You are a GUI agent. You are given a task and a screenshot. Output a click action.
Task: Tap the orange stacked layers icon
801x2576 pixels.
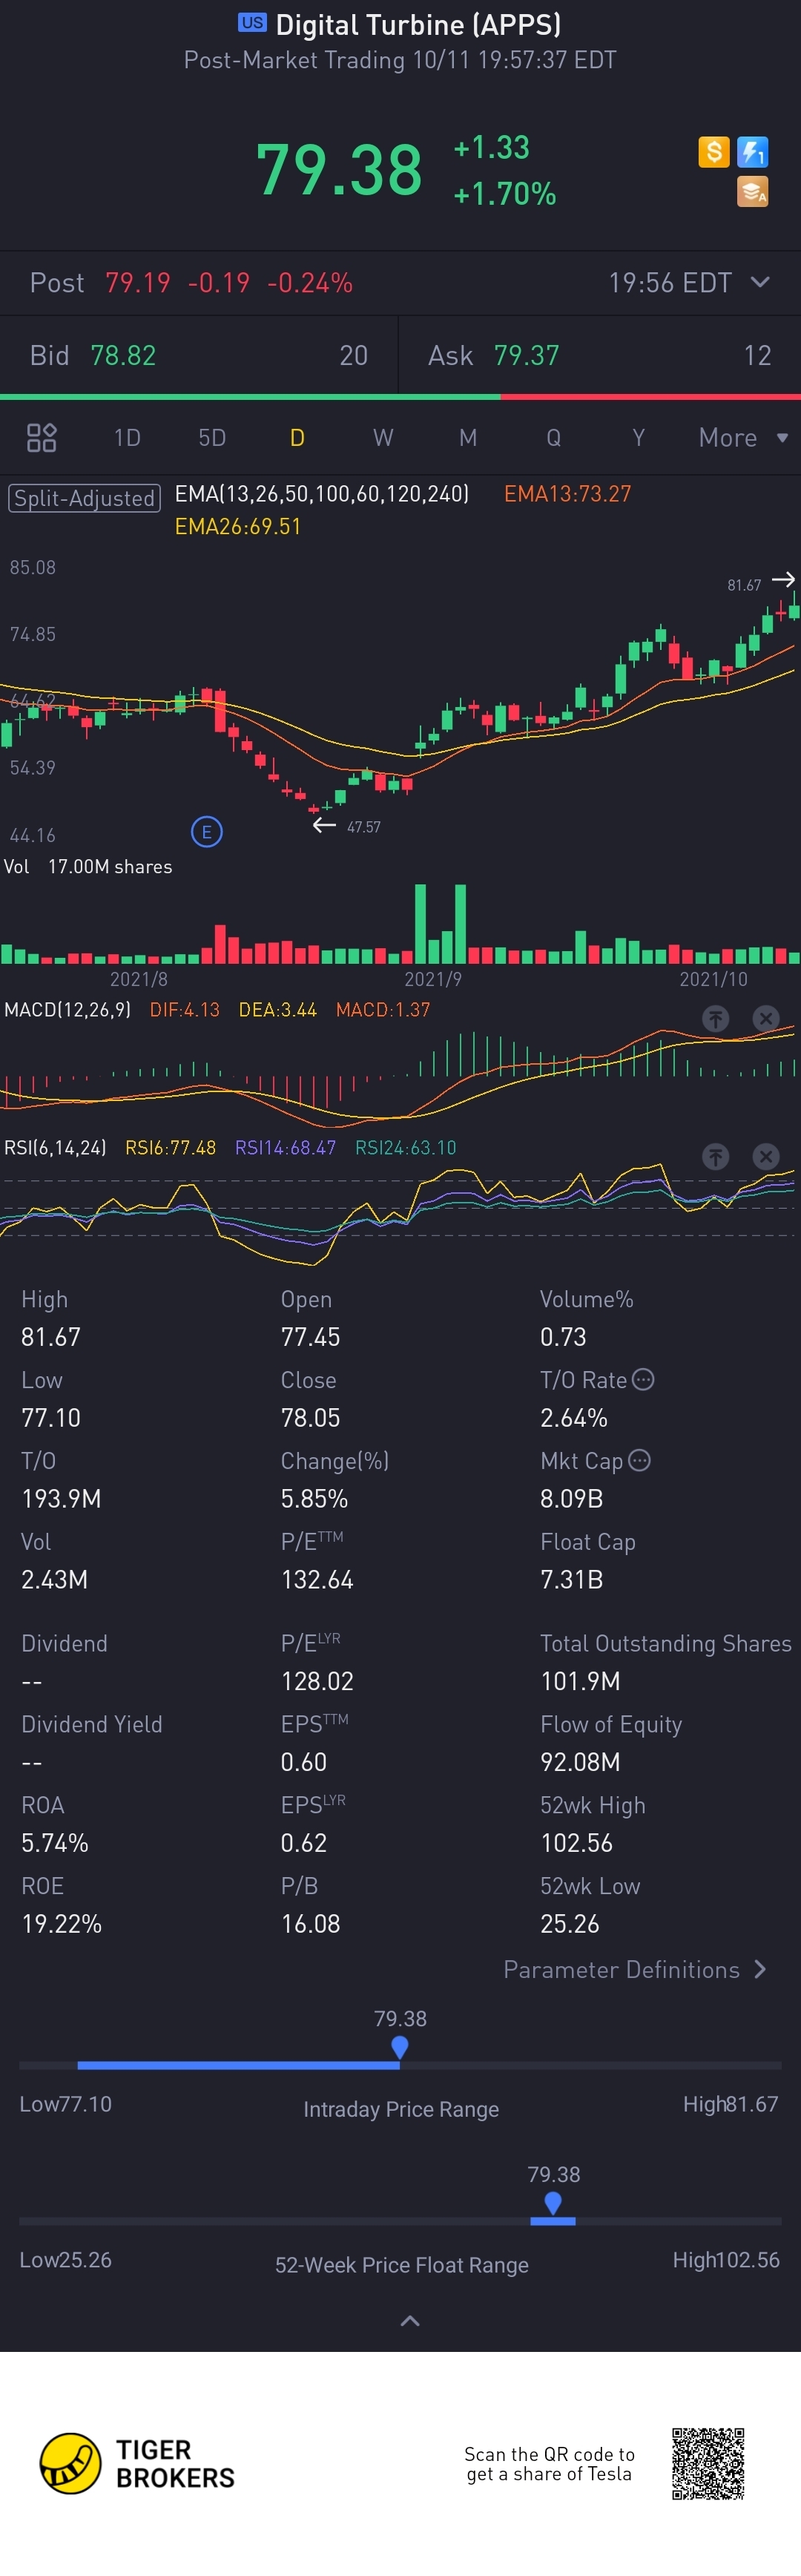pyautogui.click(x=752, y=191)
